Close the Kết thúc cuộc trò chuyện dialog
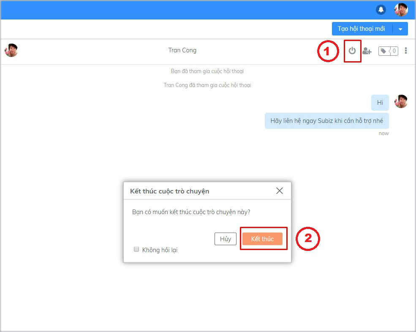Image resolution: width=416 pixels, height=332 pixels. (x=279, y=191)
